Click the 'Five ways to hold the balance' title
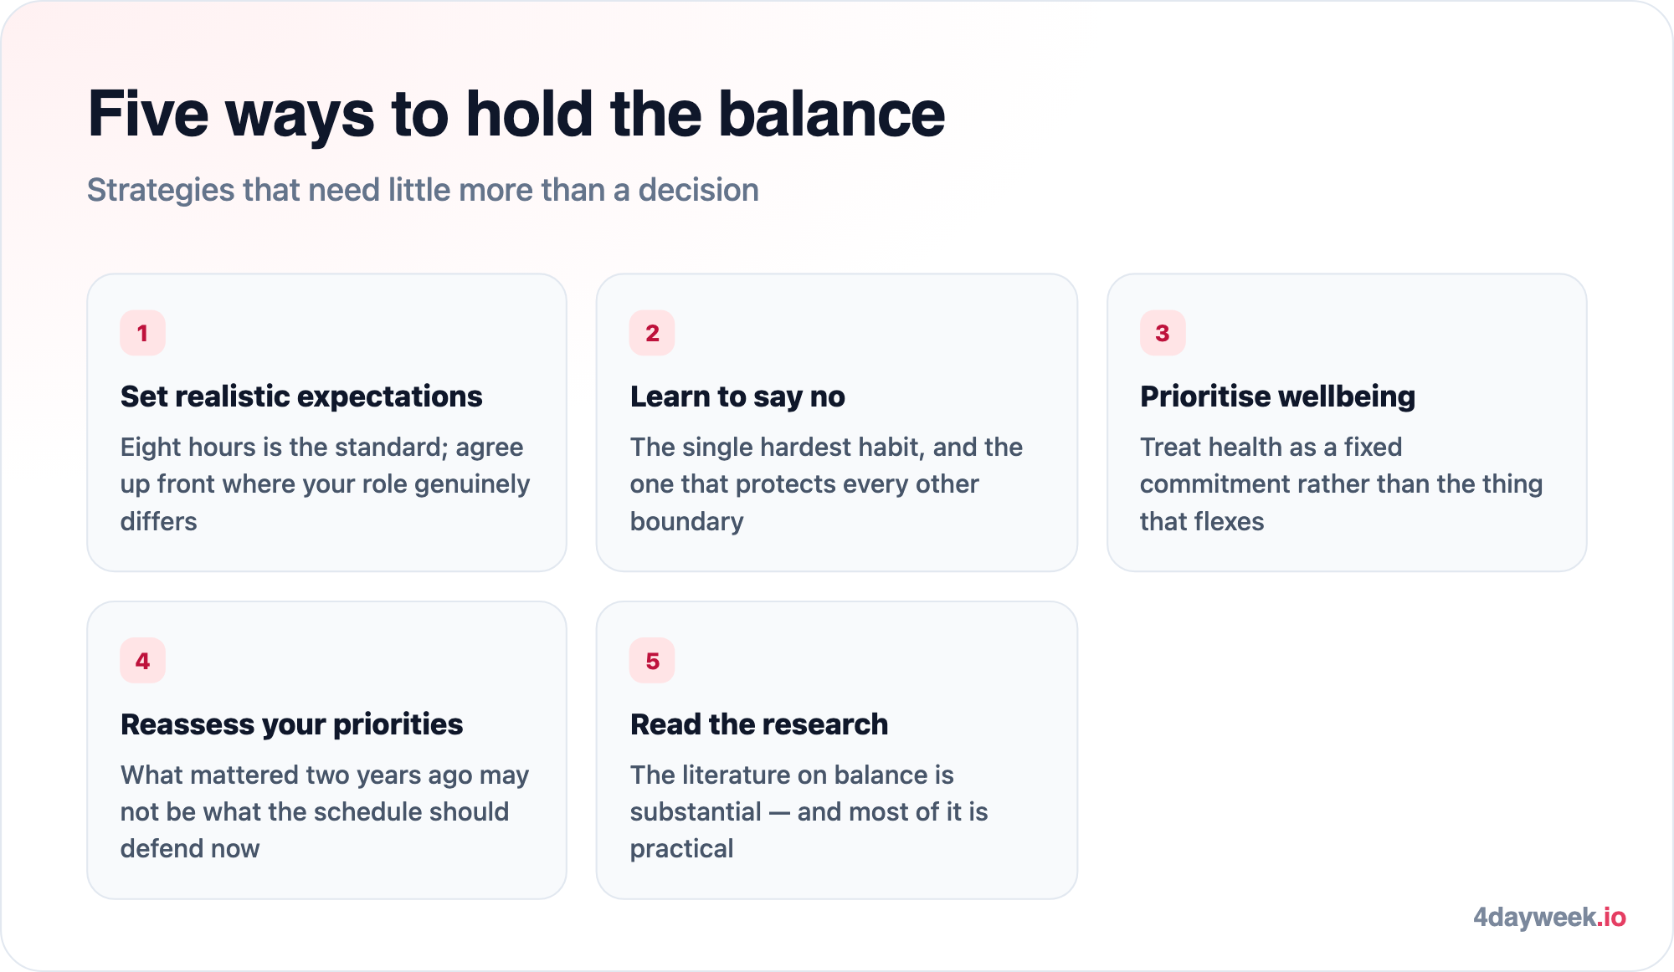1674x972 pixels. (x=516, y=115)
